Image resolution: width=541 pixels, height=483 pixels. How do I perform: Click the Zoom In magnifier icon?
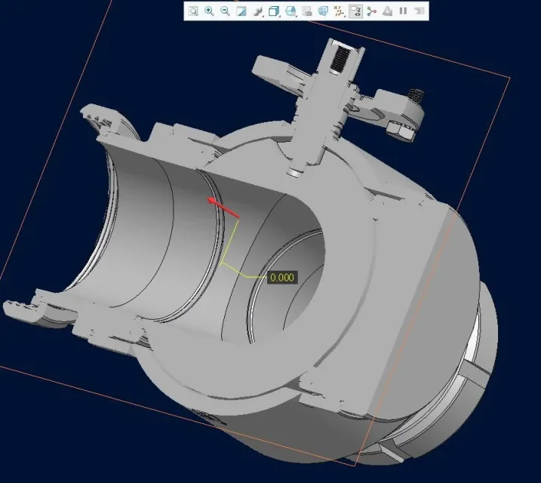coord(209,11)
